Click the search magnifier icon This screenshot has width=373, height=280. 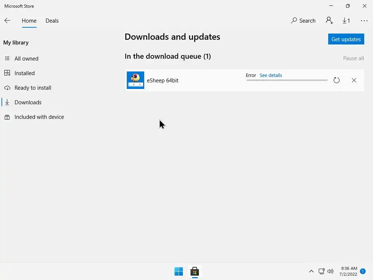(294, 20)
